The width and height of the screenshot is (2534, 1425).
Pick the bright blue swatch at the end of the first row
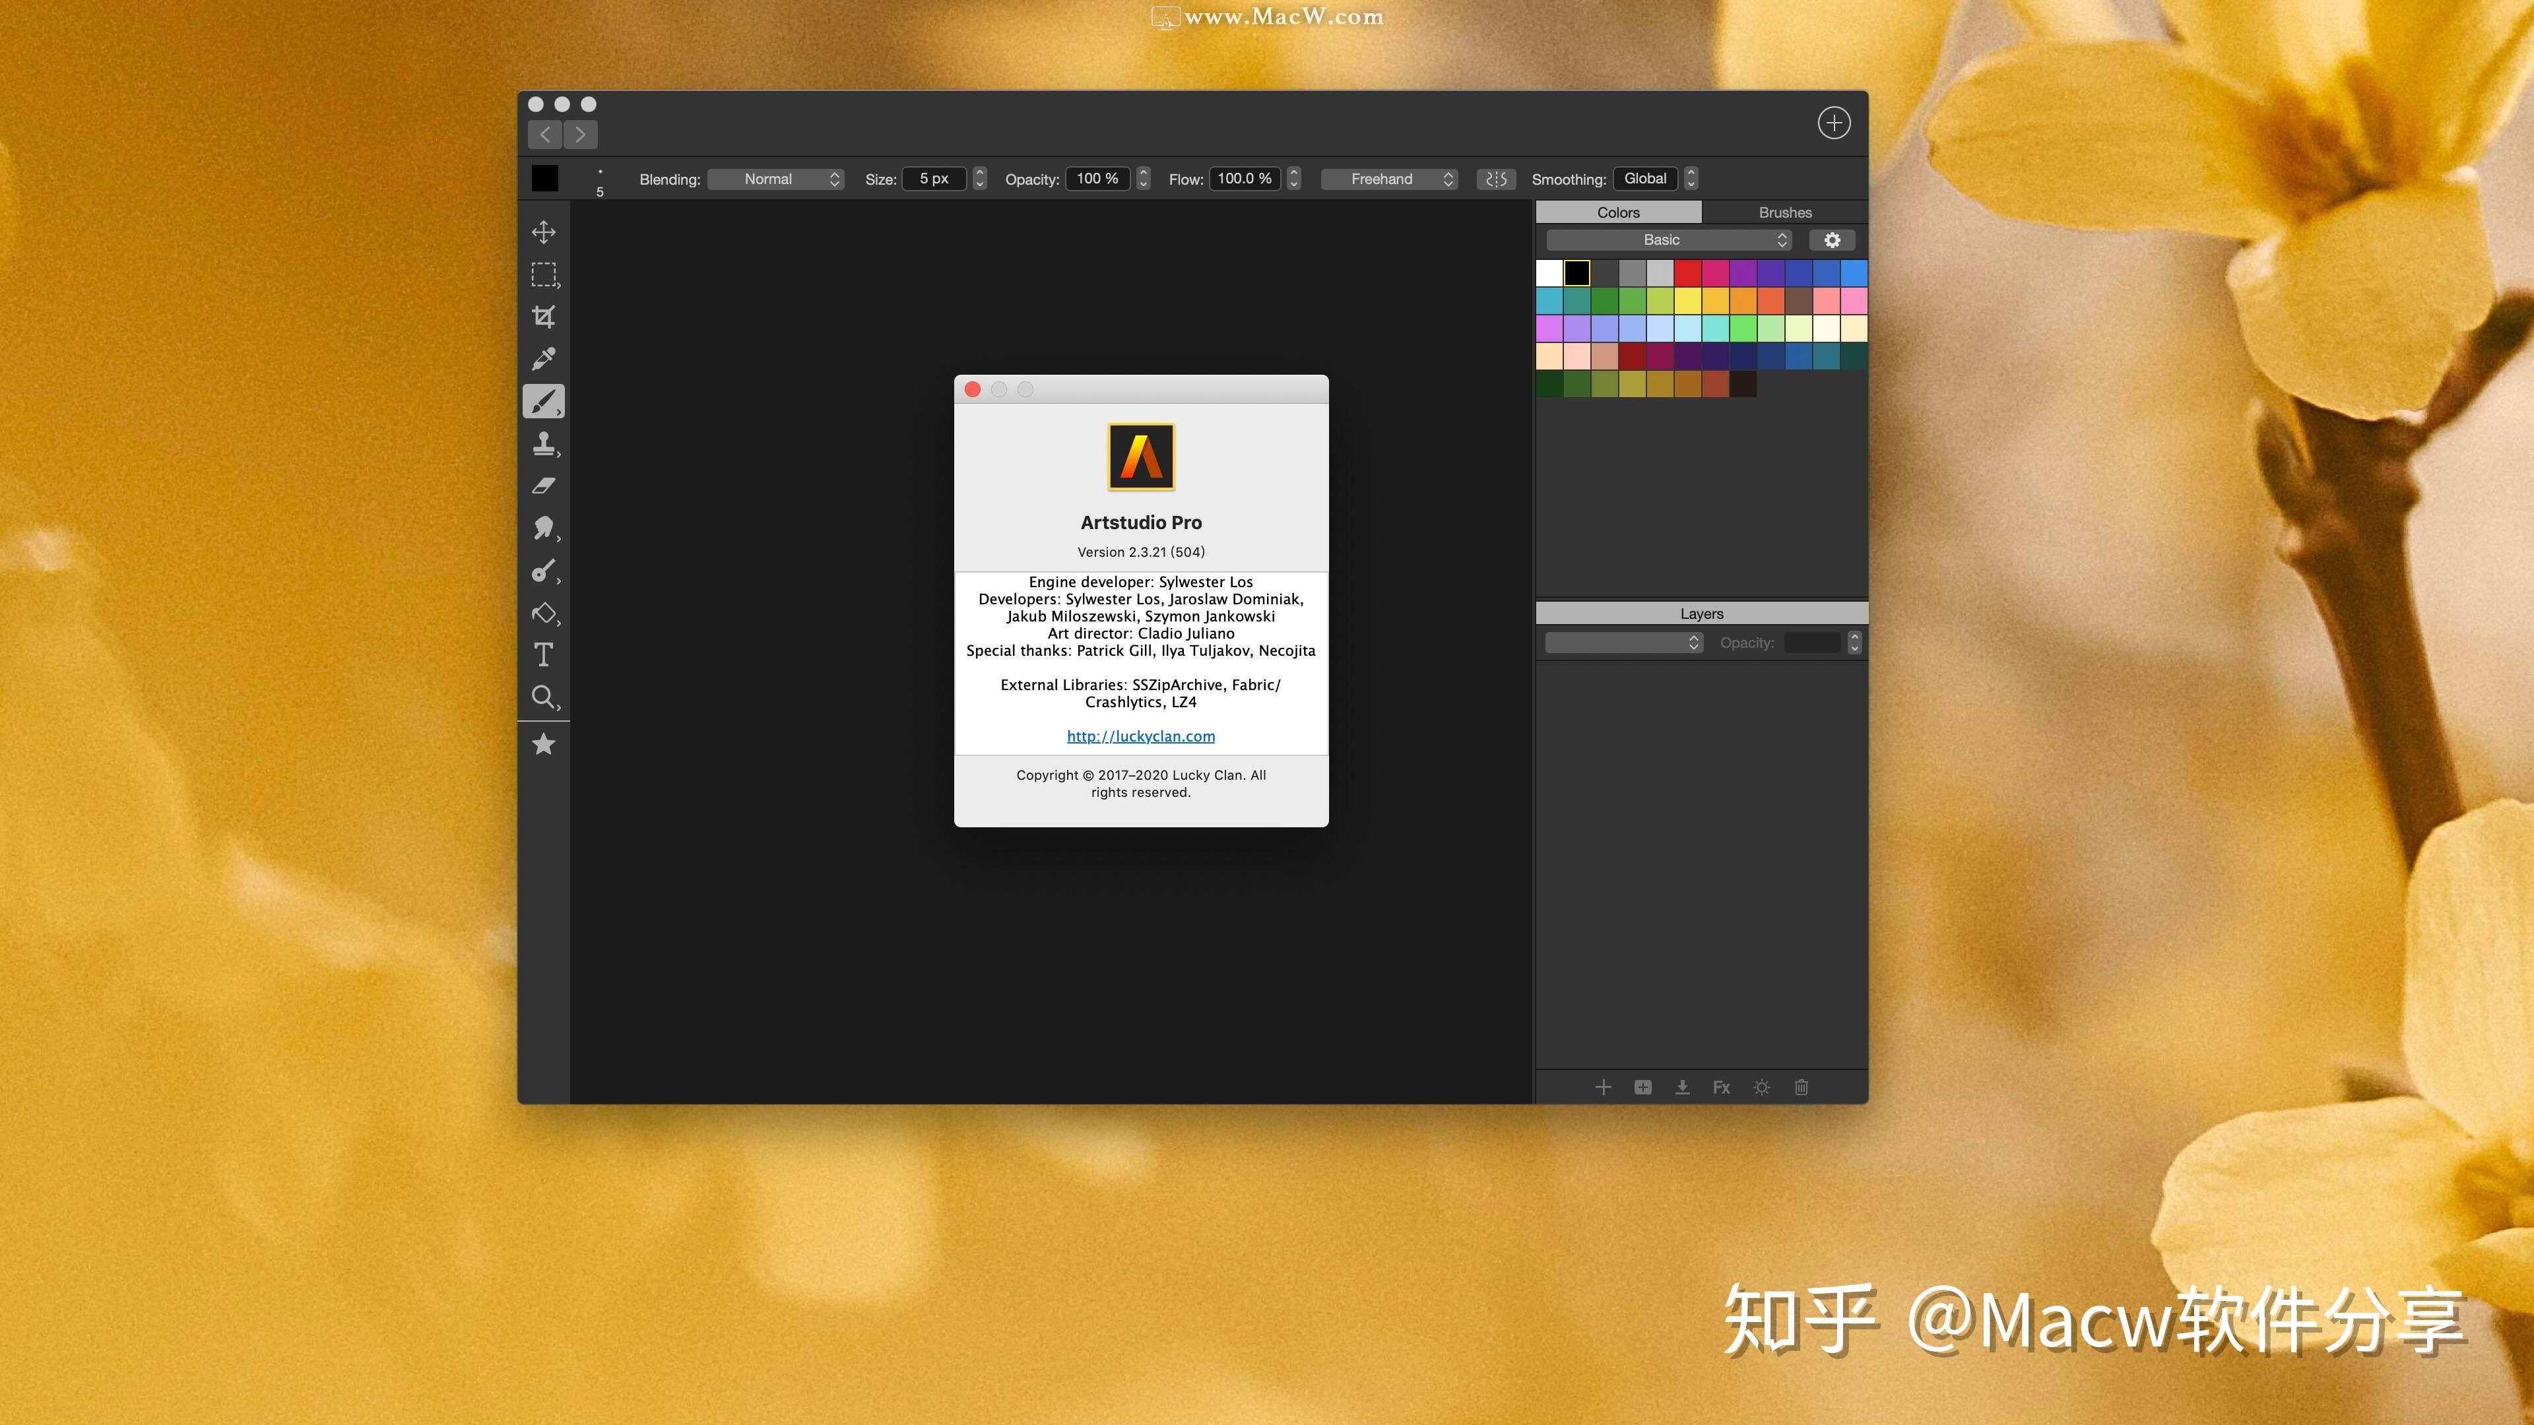pyautogui.click(x=1854, y=272)
